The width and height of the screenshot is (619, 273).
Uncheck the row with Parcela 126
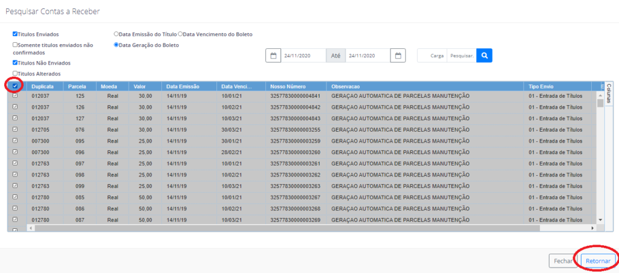15,106
